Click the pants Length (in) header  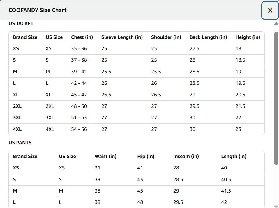[234, 156]
